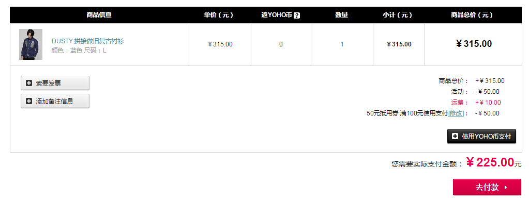Click the 去付款 checkout button

click(x=487, y=187)
